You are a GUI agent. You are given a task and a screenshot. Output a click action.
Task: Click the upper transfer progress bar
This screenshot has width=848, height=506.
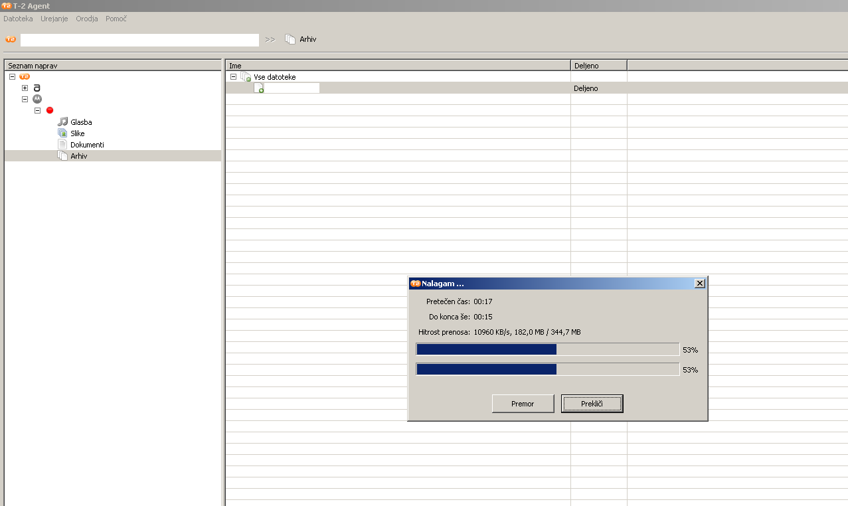tap(547, 350)
